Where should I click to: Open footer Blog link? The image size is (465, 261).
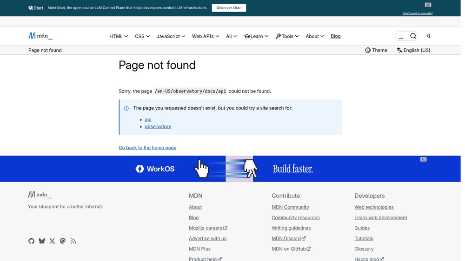[x=193, y=217]
